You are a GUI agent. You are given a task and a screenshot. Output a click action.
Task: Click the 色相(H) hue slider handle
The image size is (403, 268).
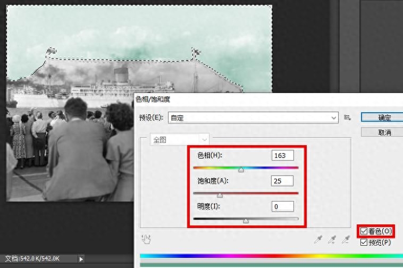[241, 170]
